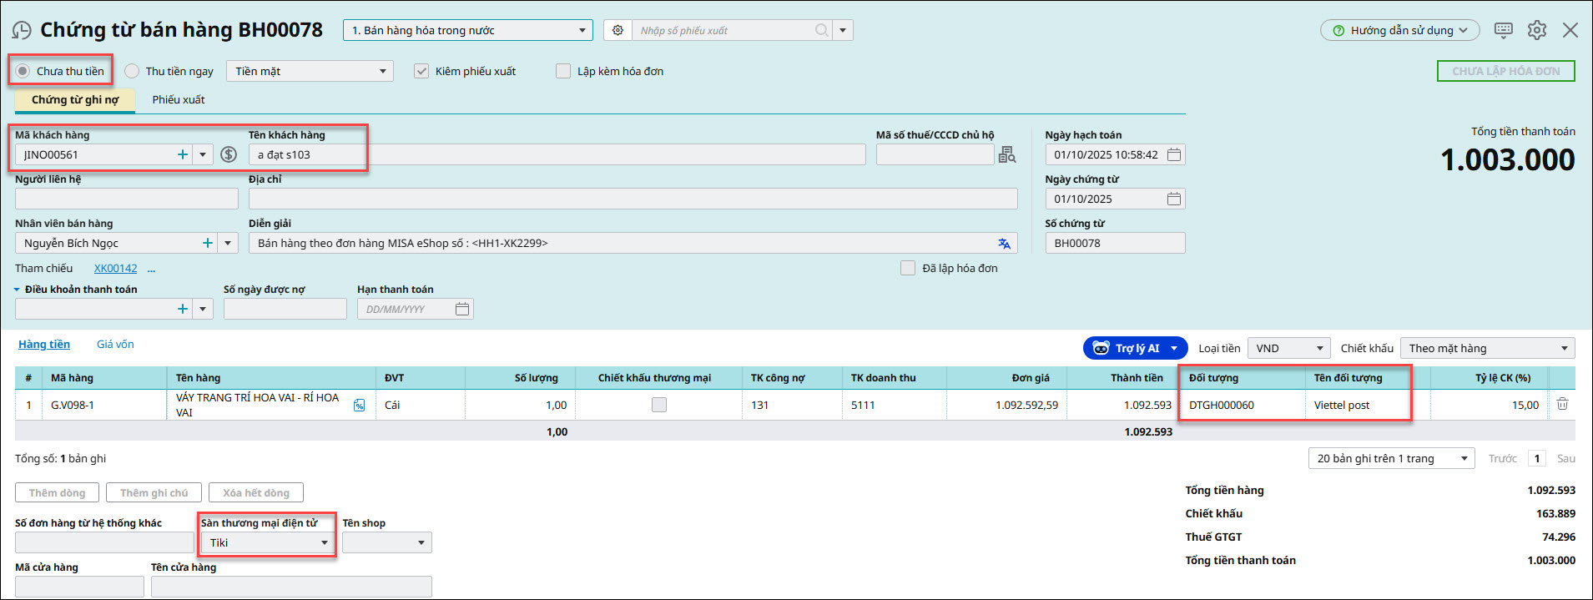Click the tax code lookup icon

1007,154
